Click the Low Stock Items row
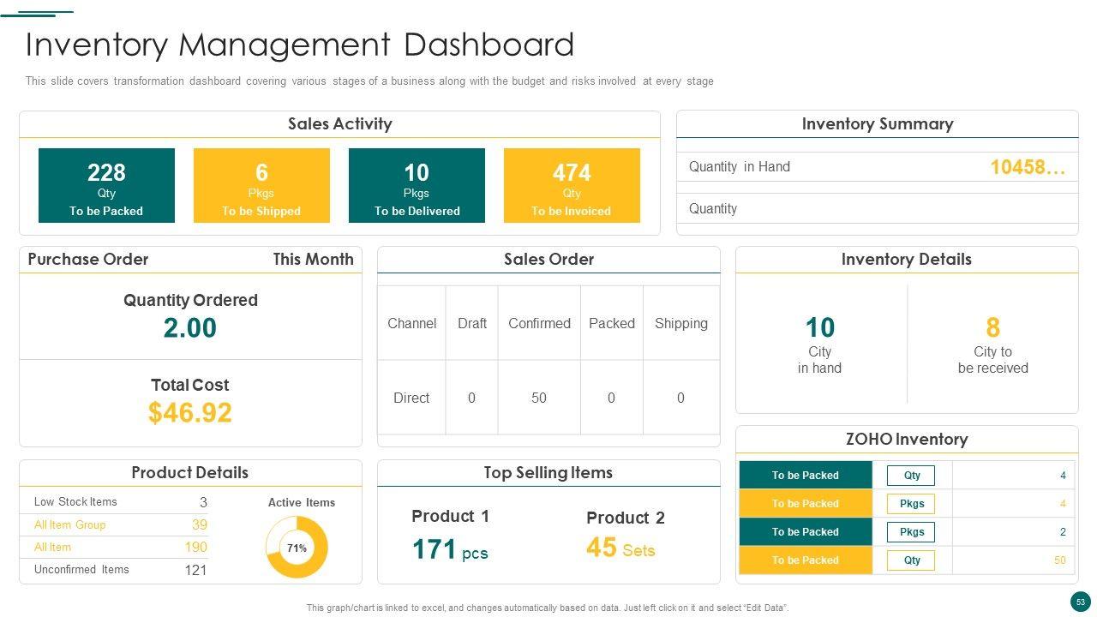Image resolution: width=1097 pixels, height=617 pixels. [120, 502]
